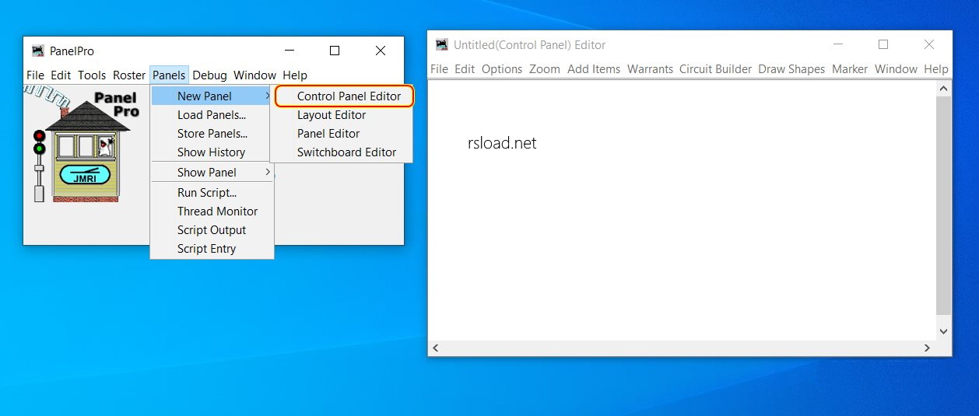Open the Switchboard Editor option
This screenshot has width=979, height=416.
coord(346,152)
